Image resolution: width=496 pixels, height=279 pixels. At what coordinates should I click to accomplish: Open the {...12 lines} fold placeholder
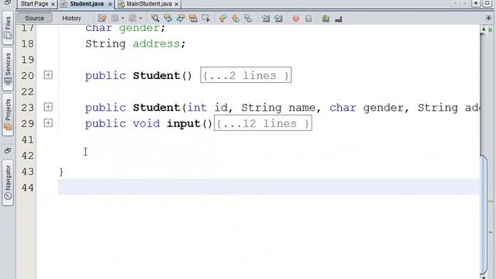pyautogui.click(x=263, y=123)
